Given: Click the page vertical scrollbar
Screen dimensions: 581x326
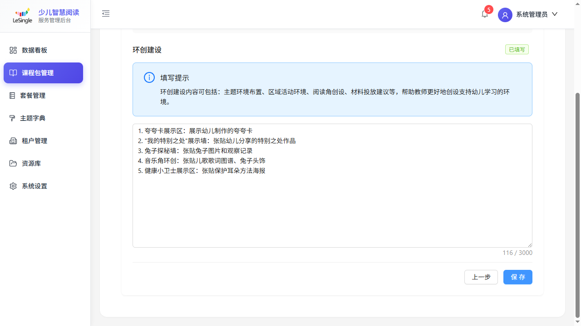Looking at the screenshot, I should click(577, 204).
